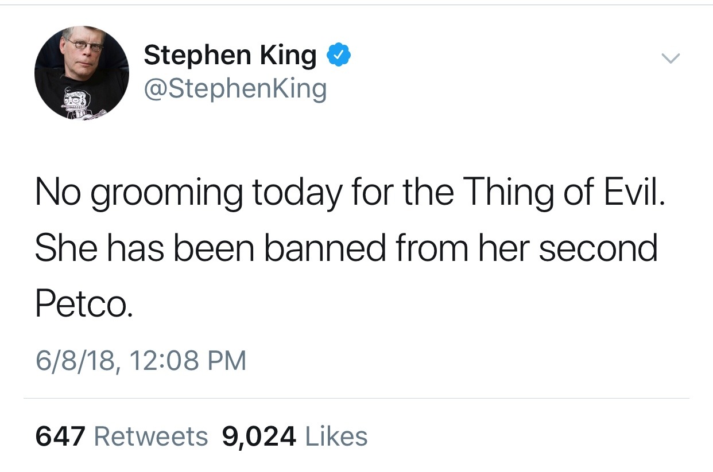Image resolution: width=713 pixels, height=472 pixels.
Task: Open Stephen King's profile picture
Action: click(82, 72)
